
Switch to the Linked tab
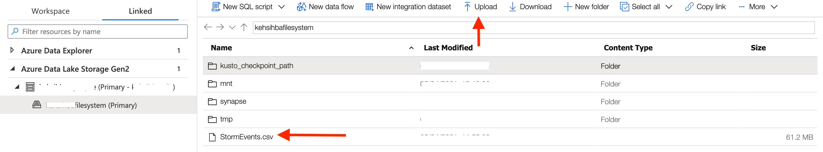point(140,11)
